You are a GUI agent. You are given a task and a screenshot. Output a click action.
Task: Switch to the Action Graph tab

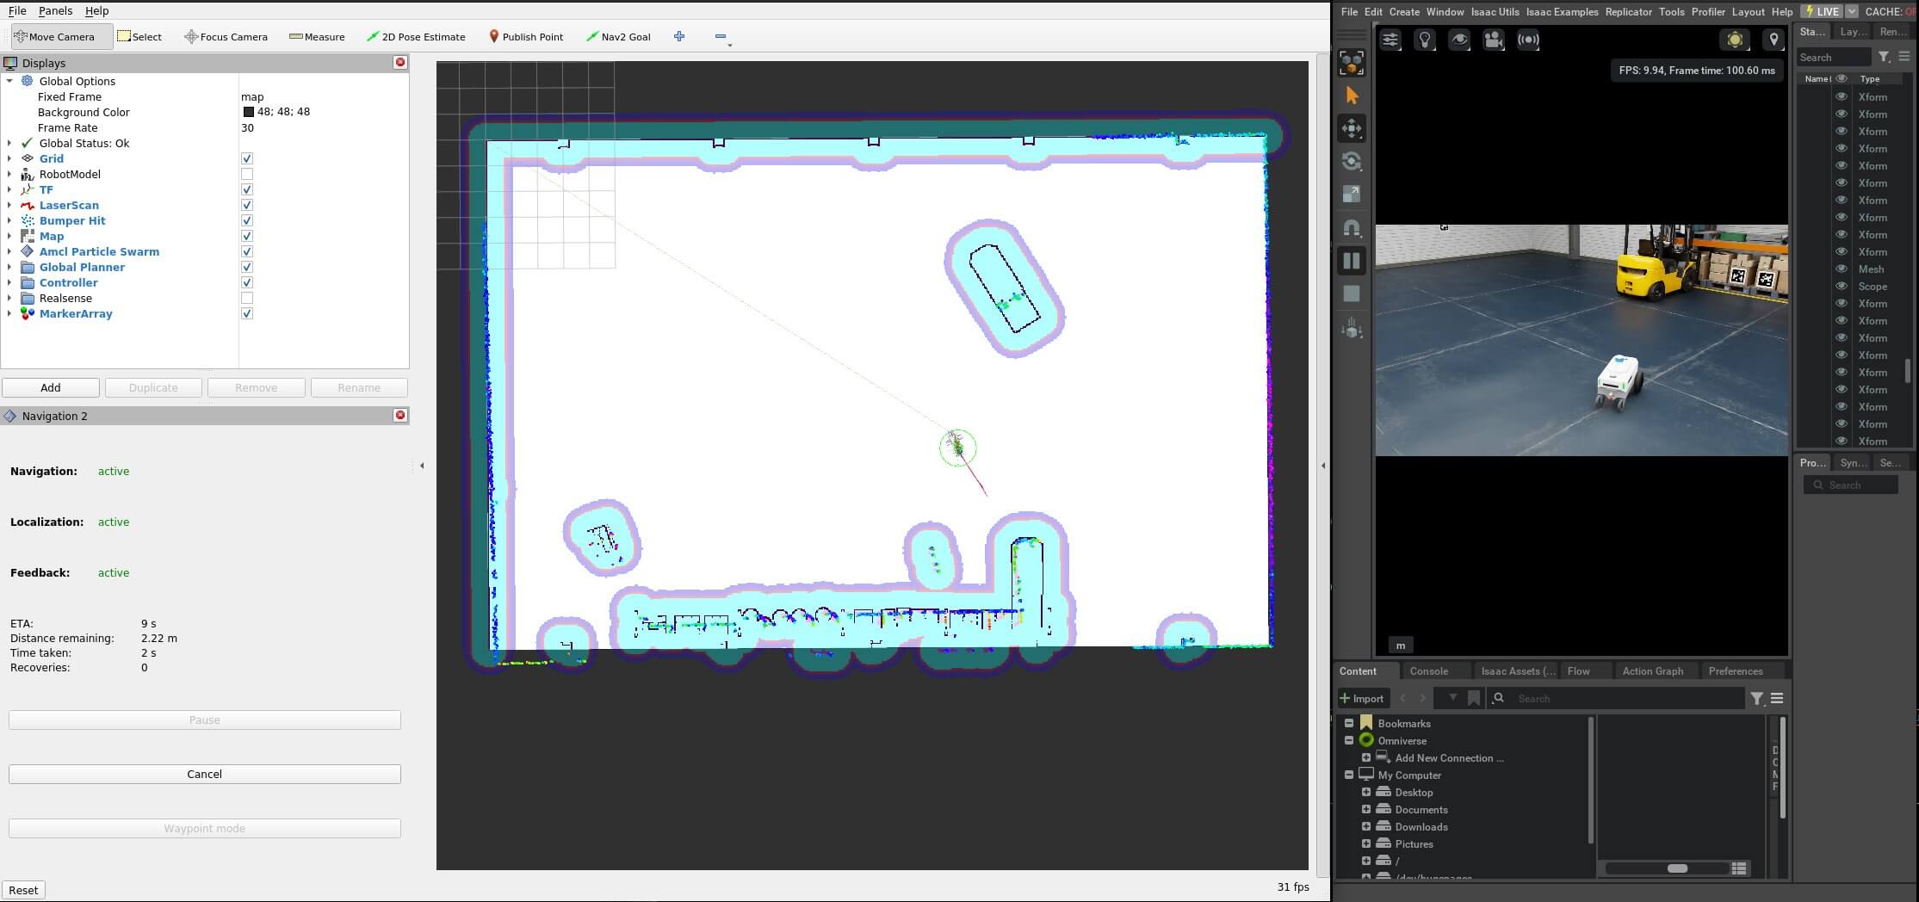click(x=1652, y=671)
